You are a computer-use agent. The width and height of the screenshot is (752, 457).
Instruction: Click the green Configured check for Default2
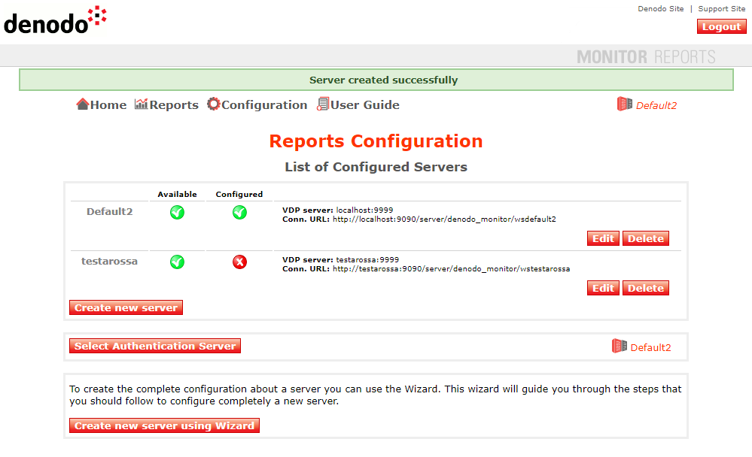(239, 212)
